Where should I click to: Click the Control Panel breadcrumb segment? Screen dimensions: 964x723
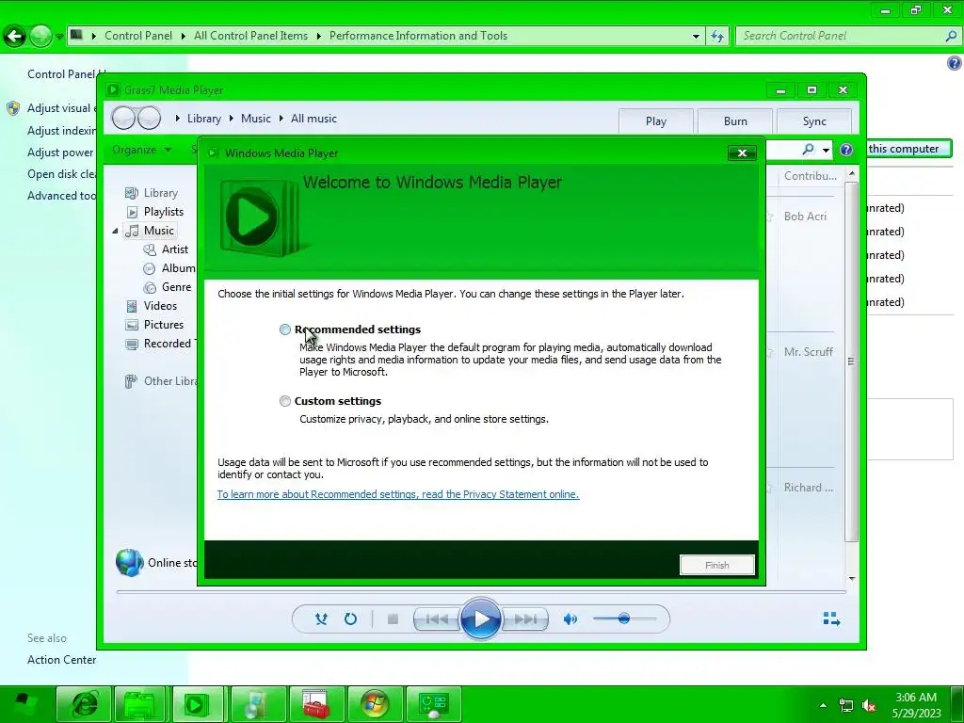(138, 36)
